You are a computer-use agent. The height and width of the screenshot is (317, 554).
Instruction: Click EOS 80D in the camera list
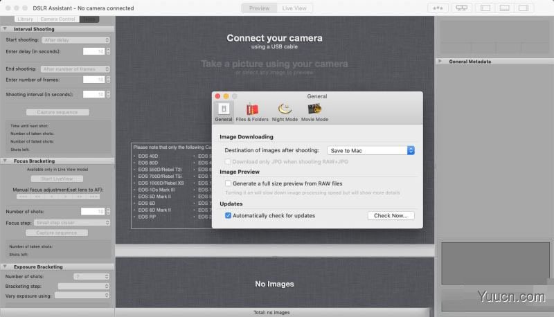coord(148,163)
